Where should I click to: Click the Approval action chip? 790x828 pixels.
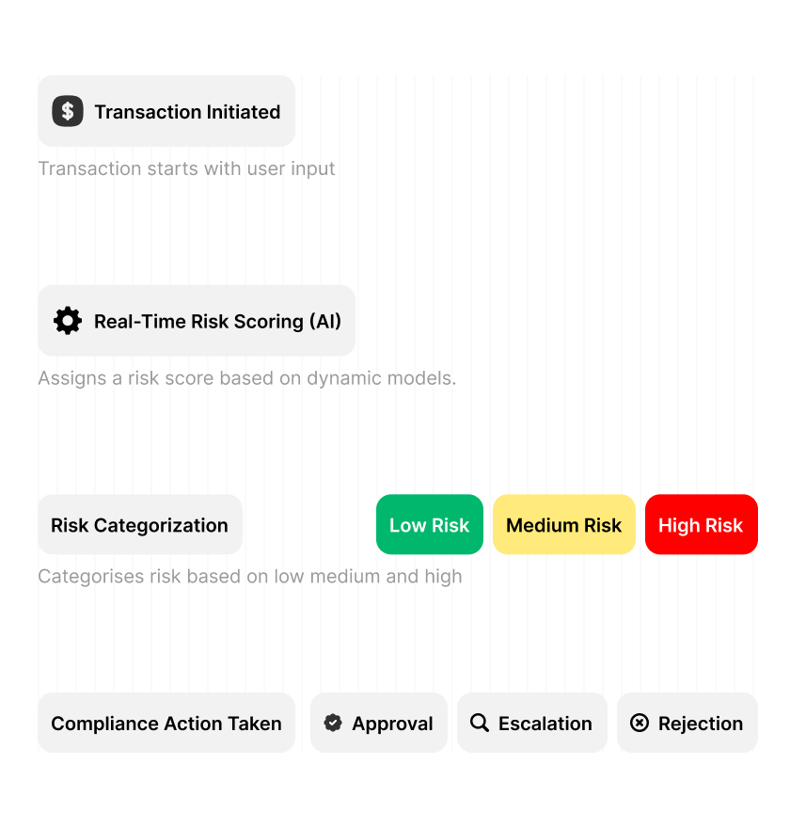coord(379,723)
